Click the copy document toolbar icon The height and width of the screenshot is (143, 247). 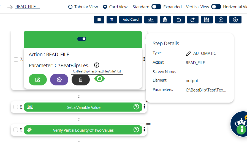click(x=165, y=20)
